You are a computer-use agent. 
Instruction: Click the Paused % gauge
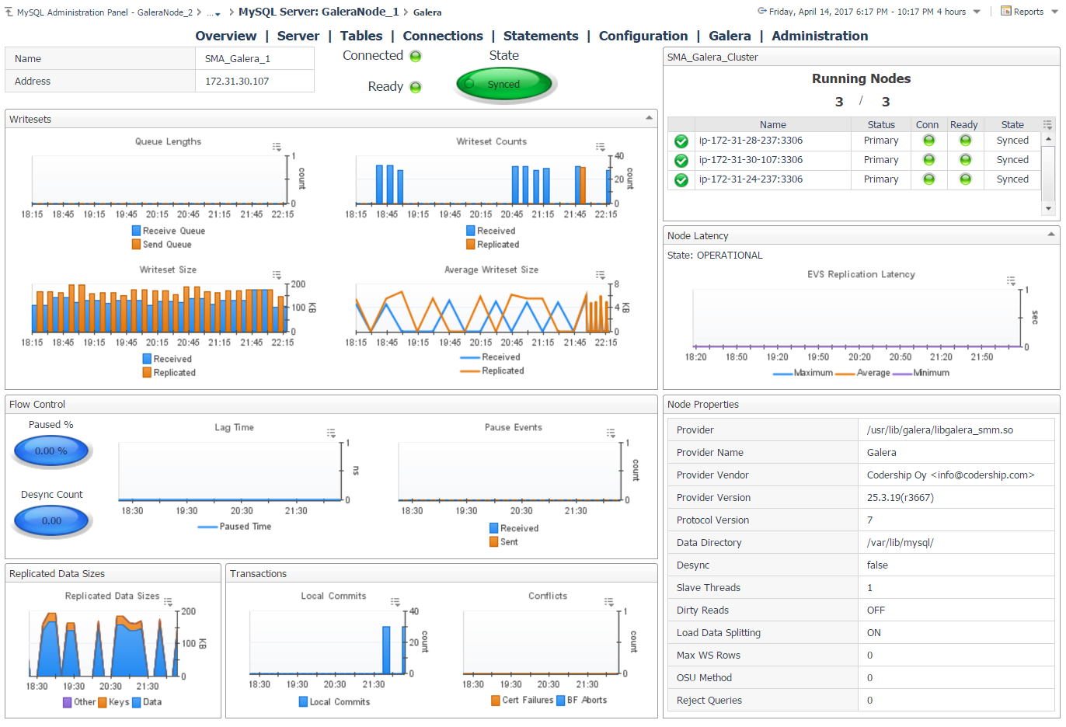[52, 451]
